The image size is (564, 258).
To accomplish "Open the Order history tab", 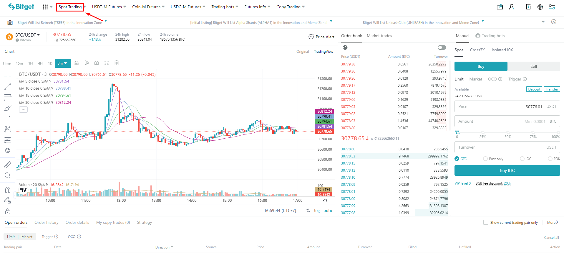I will pyautogui.click(x=47, y=222).
